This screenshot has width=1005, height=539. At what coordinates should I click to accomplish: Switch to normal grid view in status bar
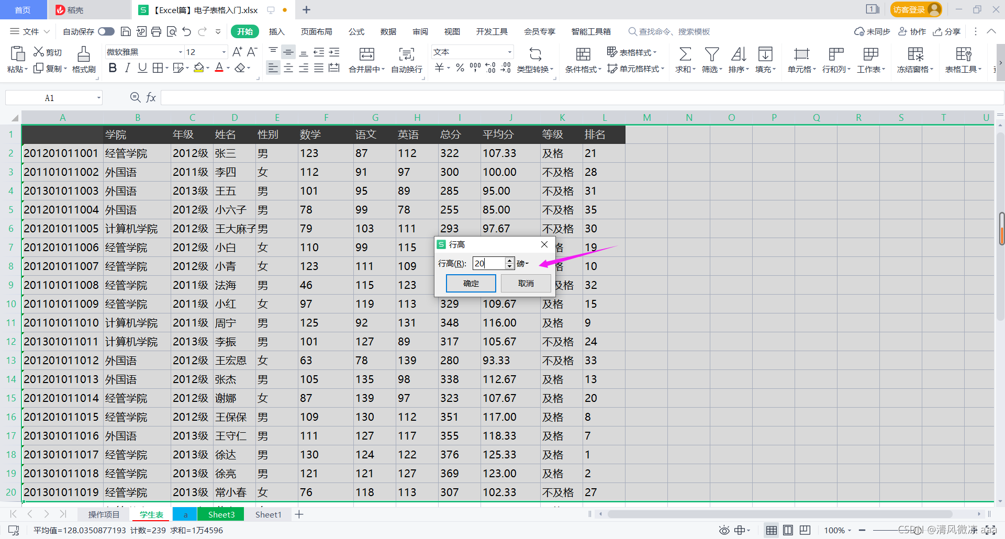771,530
